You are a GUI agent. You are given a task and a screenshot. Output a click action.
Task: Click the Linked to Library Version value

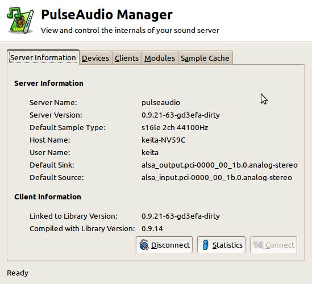(181, 216)
